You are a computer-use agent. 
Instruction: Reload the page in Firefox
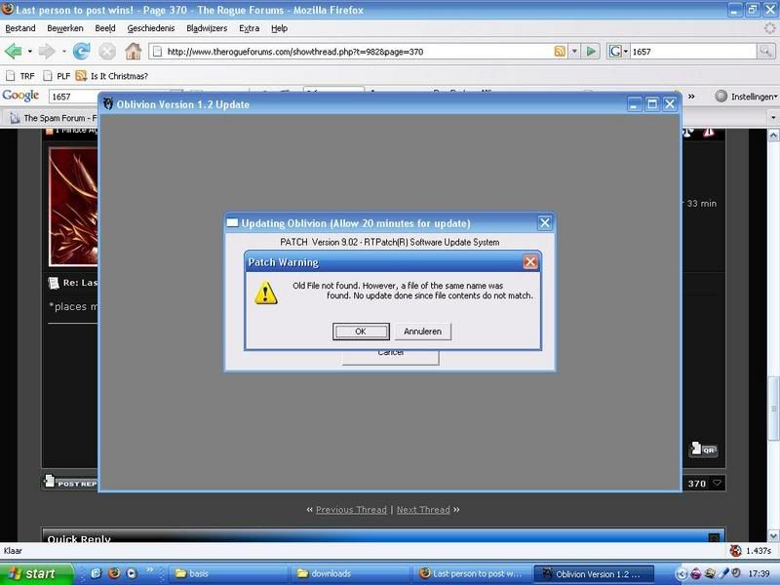pos(81,51)
